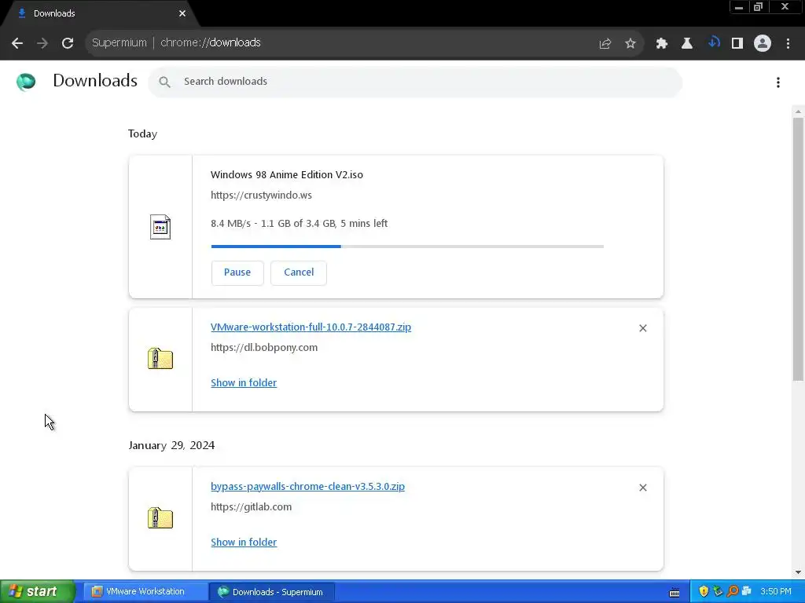Click the 3:50 PM clock
Image resolution: width=805 pixels, height=603 pixels.
tap(776, 592)
